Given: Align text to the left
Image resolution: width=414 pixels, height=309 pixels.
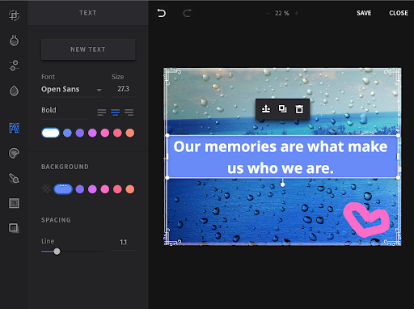Looking at the screenshot, I should coord(102,112).
